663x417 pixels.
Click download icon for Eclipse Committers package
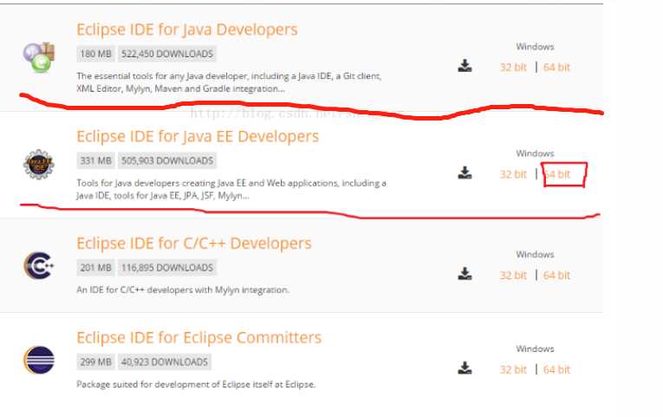[x=465, y=368]
